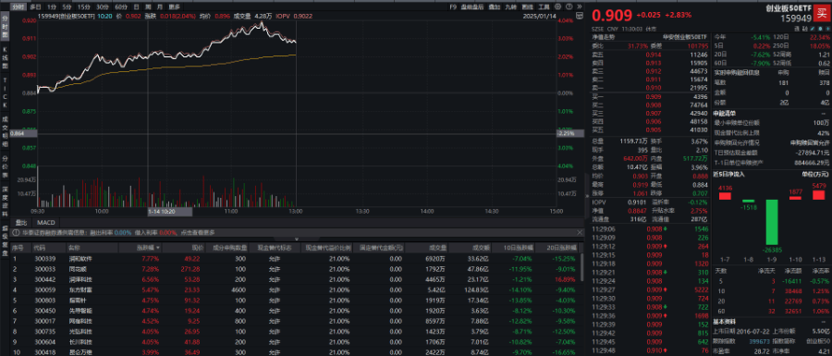Choose the 30分 period

click(103, 7)
